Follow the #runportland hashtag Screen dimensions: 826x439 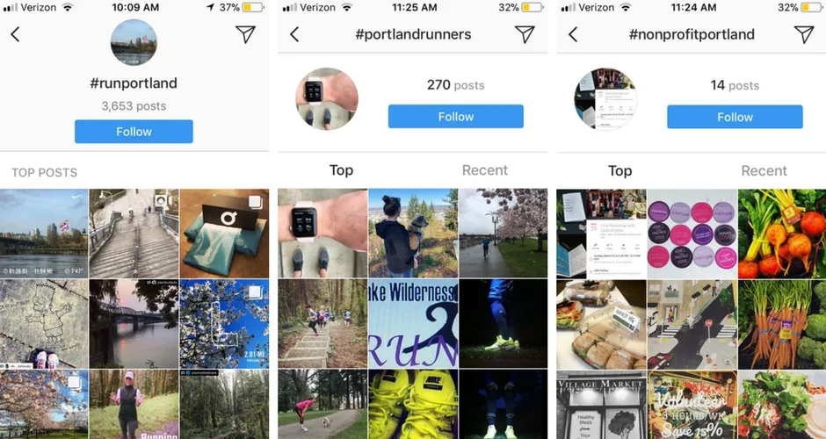point(134,132)
